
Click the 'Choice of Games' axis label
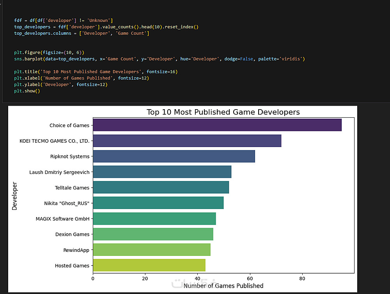[x=69, y=126]
